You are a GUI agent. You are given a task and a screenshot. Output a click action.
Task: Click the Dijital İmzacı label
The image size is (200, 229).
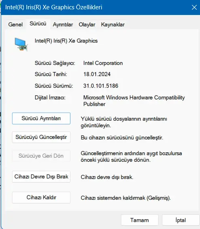point(50,97)
